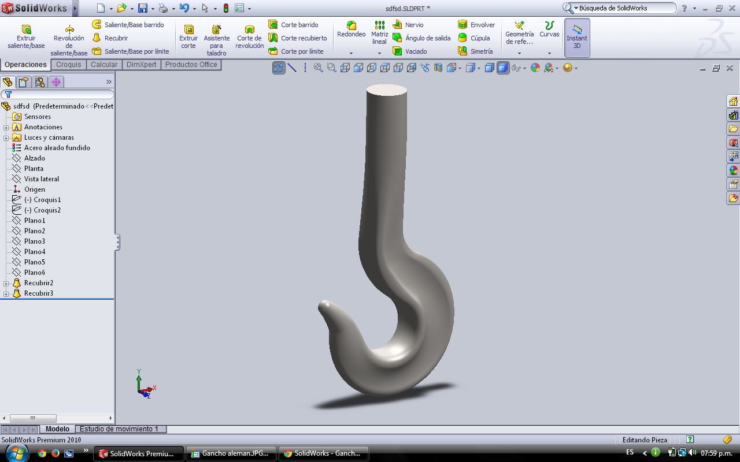Click the Extruir saliente/base tool

tap(26, 37)
